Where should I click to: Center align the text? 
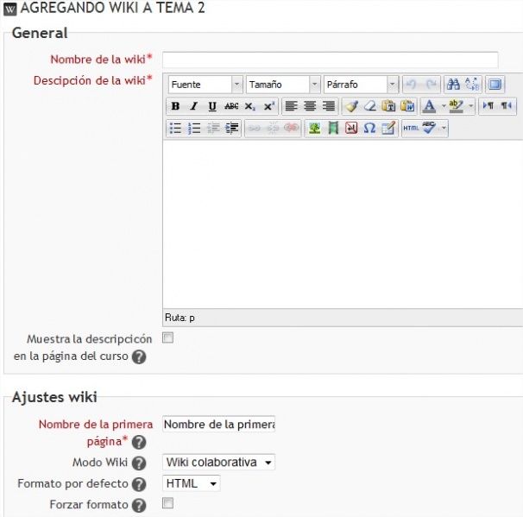click(x=310, y=106)
